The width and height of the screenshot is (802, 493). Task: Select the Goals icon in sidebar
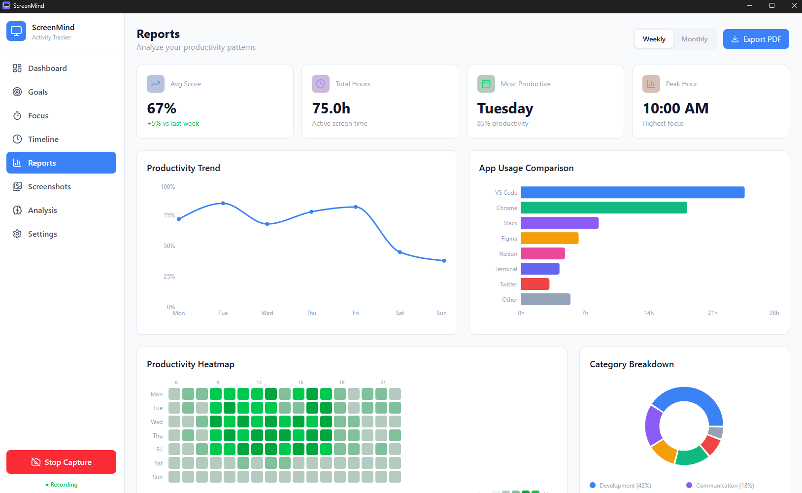click(17, 92)
